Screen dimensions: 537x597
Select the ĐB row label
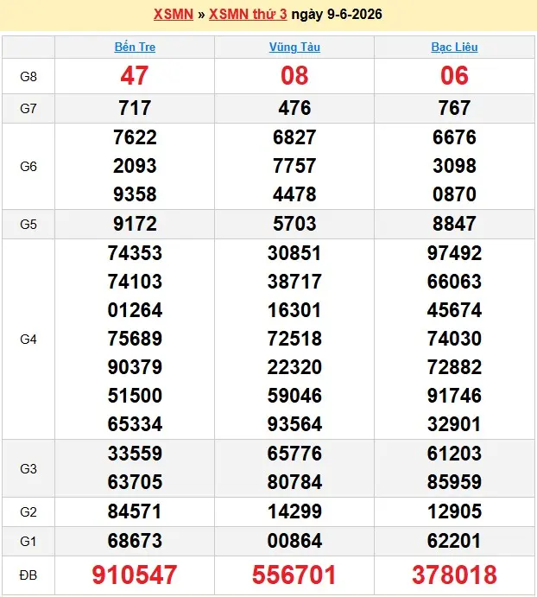28,575
